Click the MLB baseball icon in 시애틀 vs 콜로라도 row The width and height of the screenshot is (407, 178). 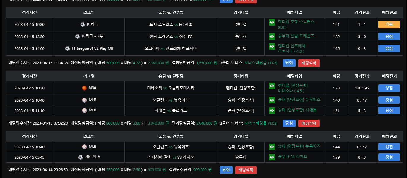click(x=84, y=111)
